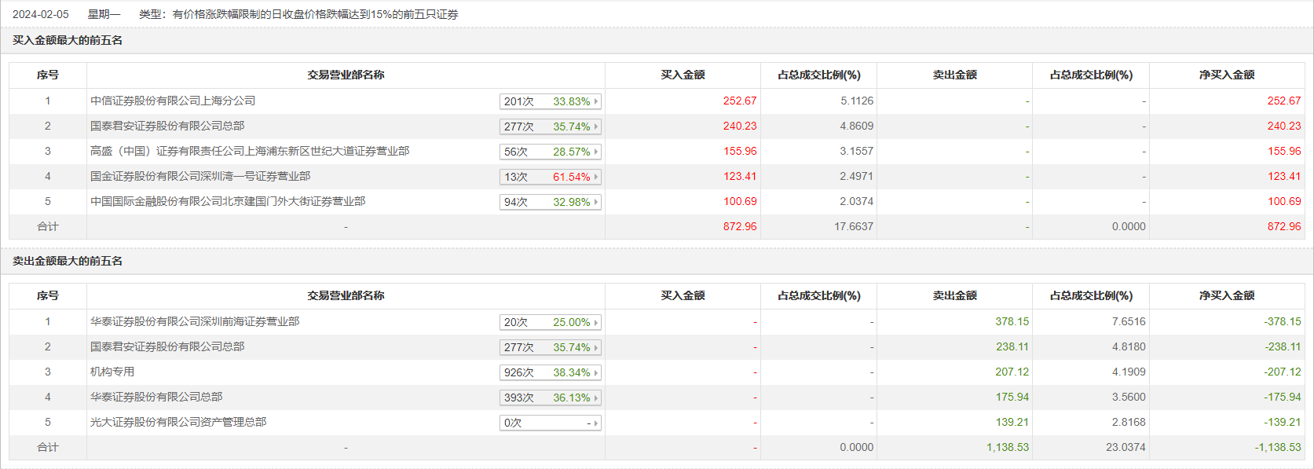Click the 机构专用 seat name
The width and height of the screenshot is (1314, 469).
point(112,372)
